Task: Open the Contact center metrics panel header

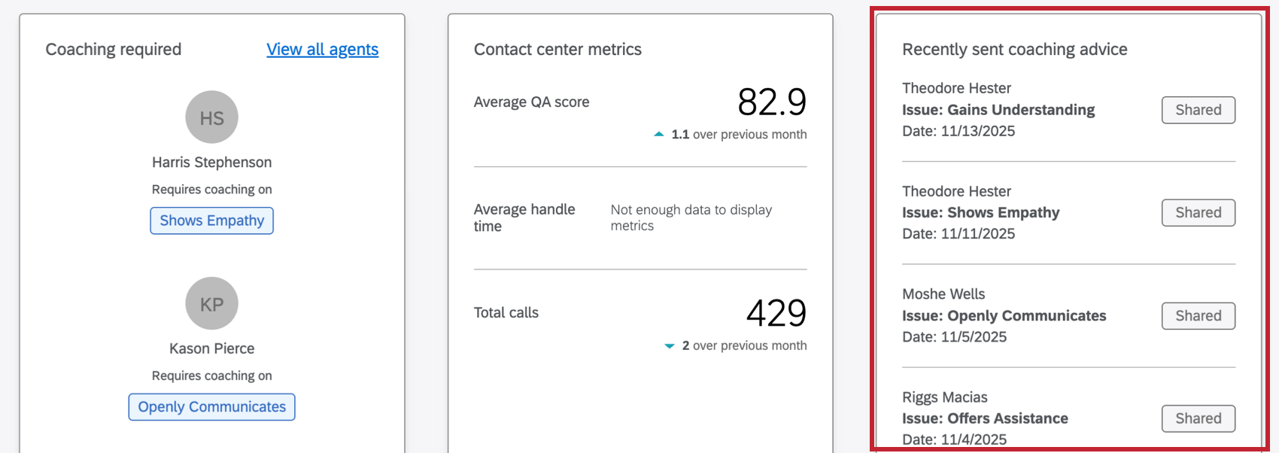Action: point(557,49)
